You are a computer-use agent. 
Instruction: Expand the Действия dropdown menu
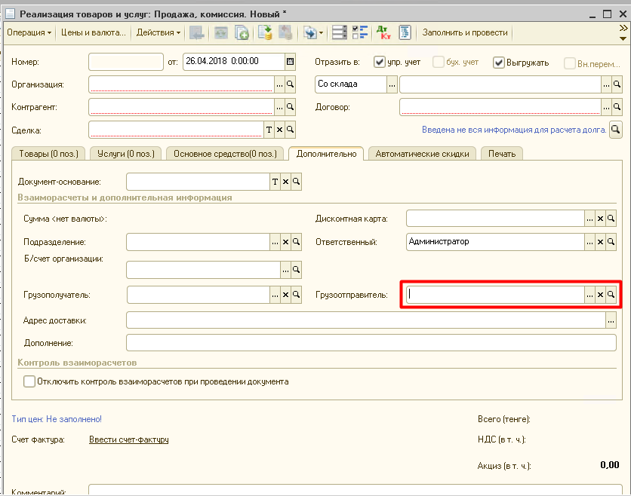coord(158,32)
